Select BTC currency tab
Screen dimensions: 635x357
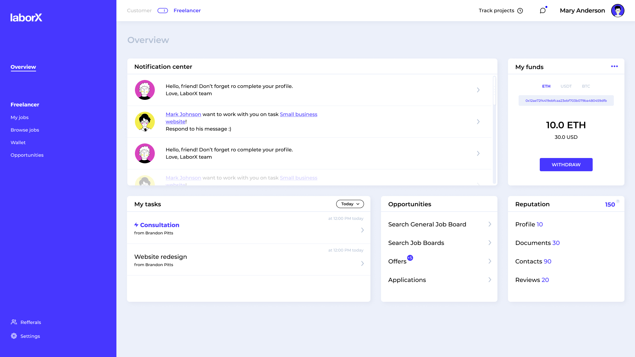click(586, 86)
